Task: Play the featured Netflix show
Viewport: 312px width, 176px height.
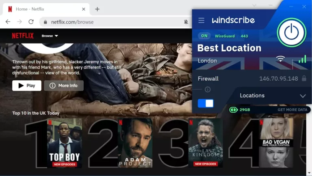Action: [x=27, y=86]
